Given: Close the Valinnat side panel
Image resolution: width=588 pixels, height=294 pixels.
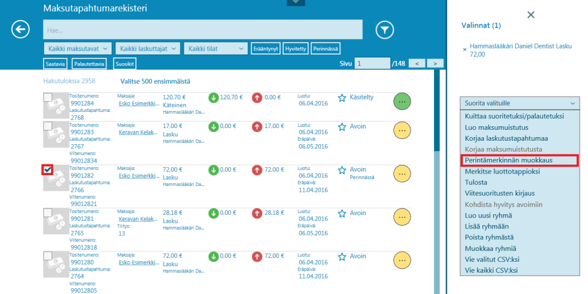Looking at the screenshot, I should 531,15.
